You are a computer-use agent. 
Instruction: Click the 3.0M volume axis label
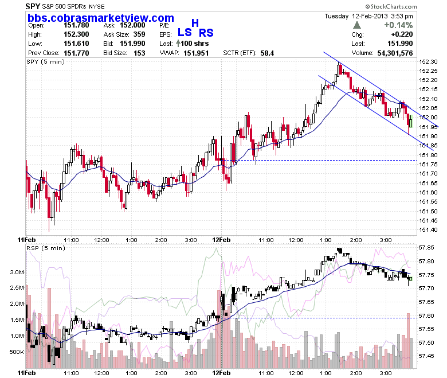(x=17, y=272)
